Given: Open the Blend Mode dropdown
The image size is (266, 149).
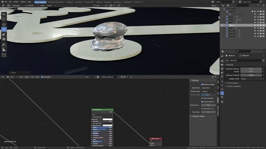Looking at the screenshot, I should tap(209, 88).
